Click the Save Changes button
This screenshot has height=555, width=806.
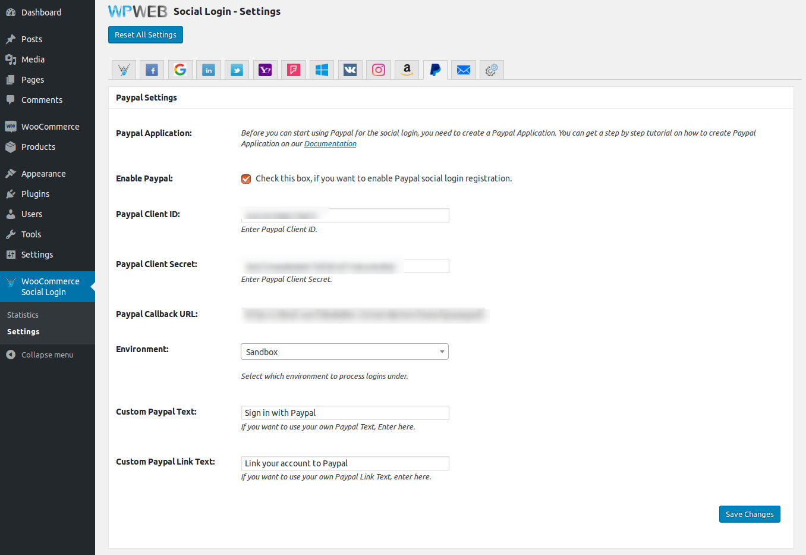click(750, 515)
